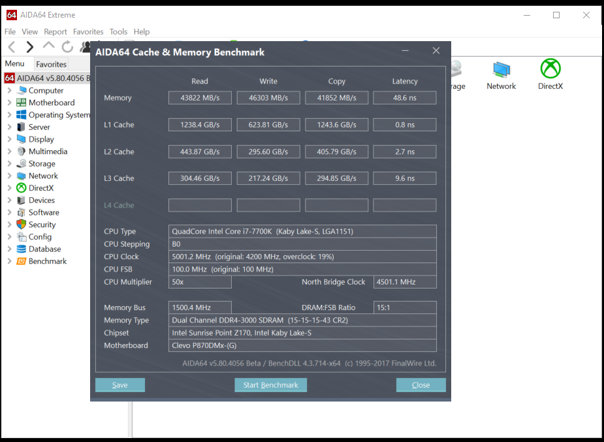Click the Motherboard icon in the tree
This screenshot has width=604, height=442.
[22, 103]
